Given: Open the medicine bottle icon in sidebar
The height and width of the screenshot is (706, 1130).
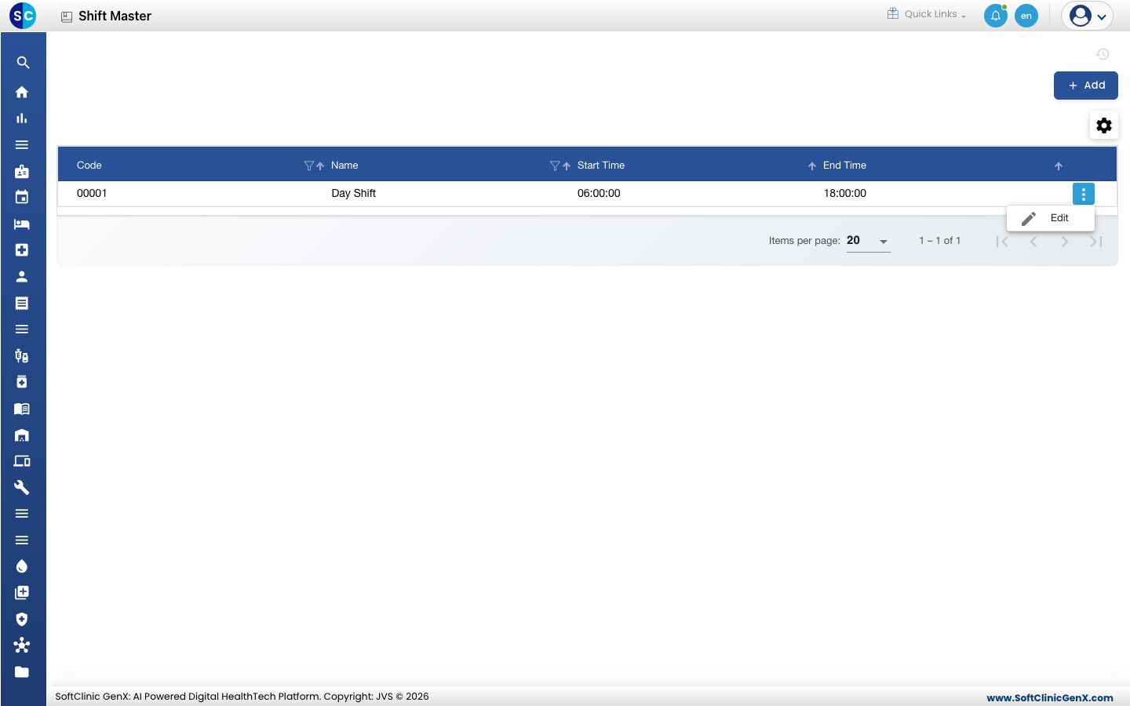Looking at the screenshot, I should (22, 382).
